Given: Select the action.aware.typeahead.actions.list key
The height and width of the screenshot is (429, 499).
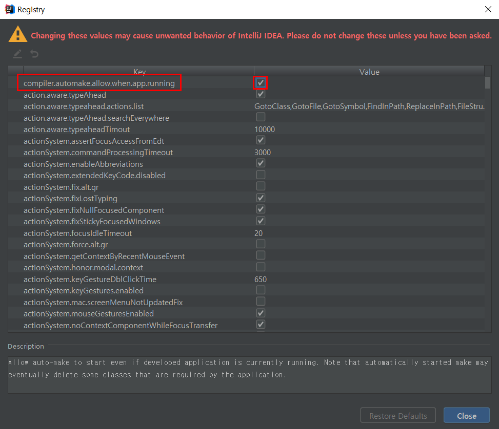Looking at the screenshot, I should [x=84, y=106].
